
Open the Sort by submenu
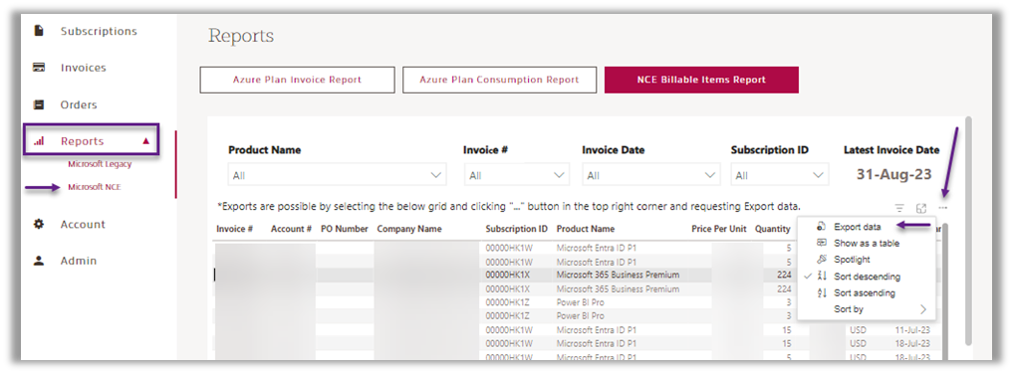[x=867, y=309]
